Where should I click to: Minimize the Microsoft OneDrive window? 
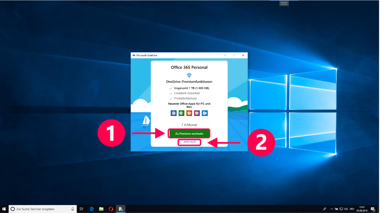pos(225,55)
